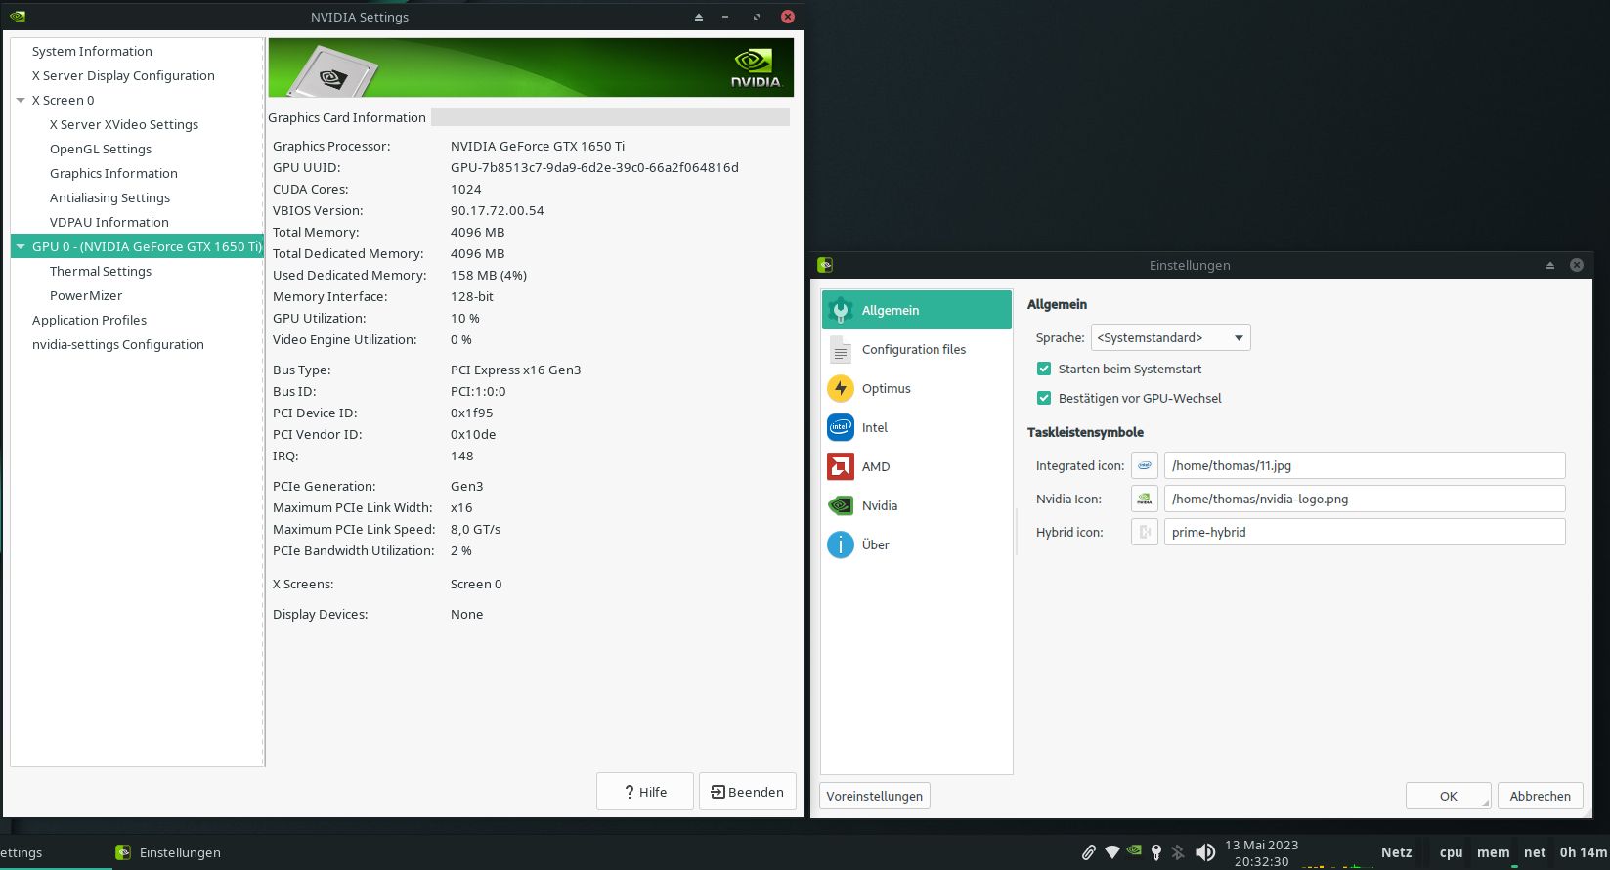
Task: Click the Wi-Fi network tray icon
Action: click(1111, 852)
